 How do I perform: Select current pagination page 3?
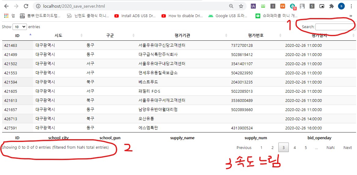tap(284, 147)
